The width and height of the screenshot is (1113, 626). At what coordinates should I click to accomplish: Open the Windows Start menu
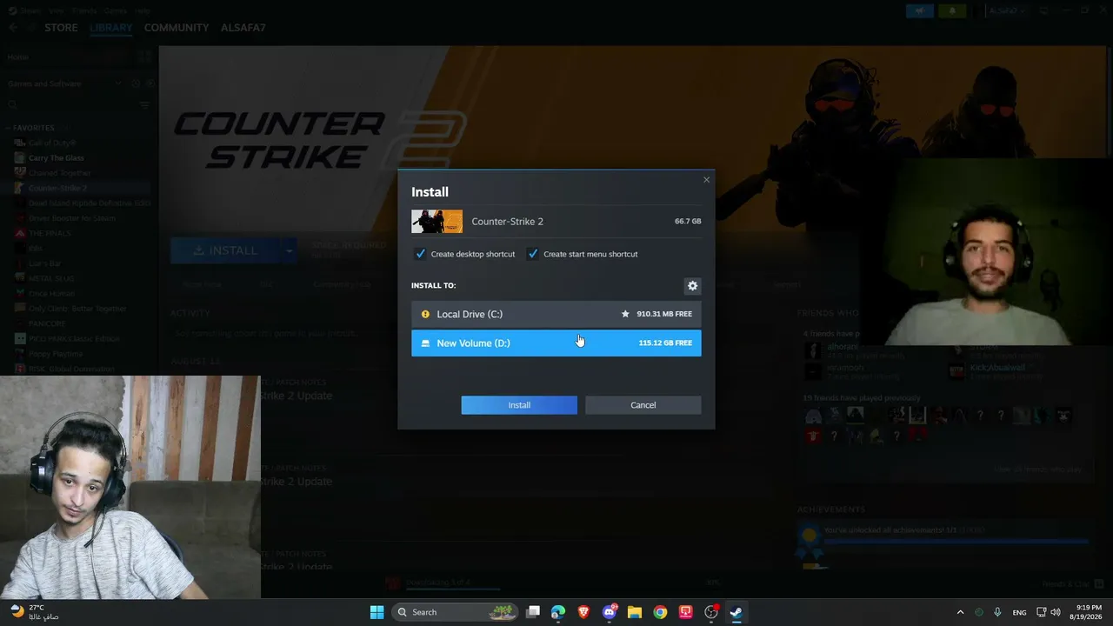coord(377,612)
